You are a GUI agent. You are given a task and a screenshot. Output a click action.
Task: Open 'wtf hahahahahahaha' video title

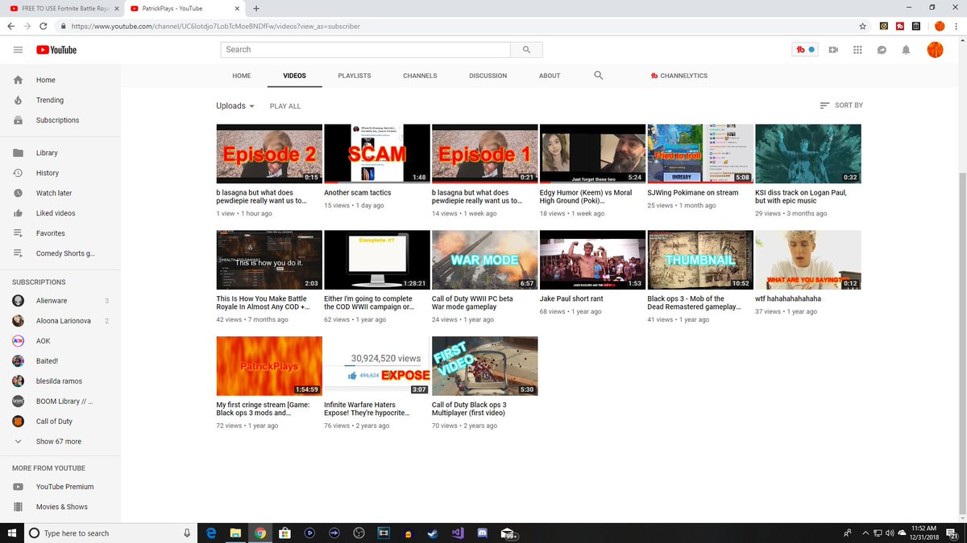[x=788, y=298]
